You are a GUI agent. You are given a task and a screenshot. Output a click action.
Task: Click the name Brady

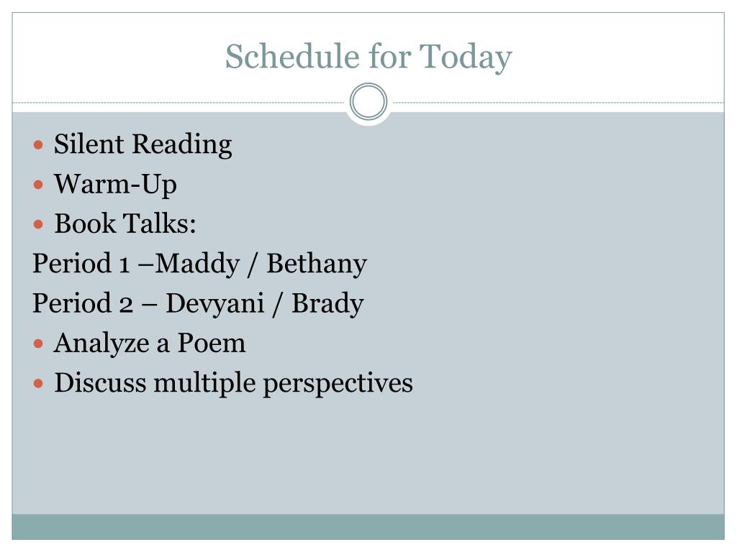[327, 304]
